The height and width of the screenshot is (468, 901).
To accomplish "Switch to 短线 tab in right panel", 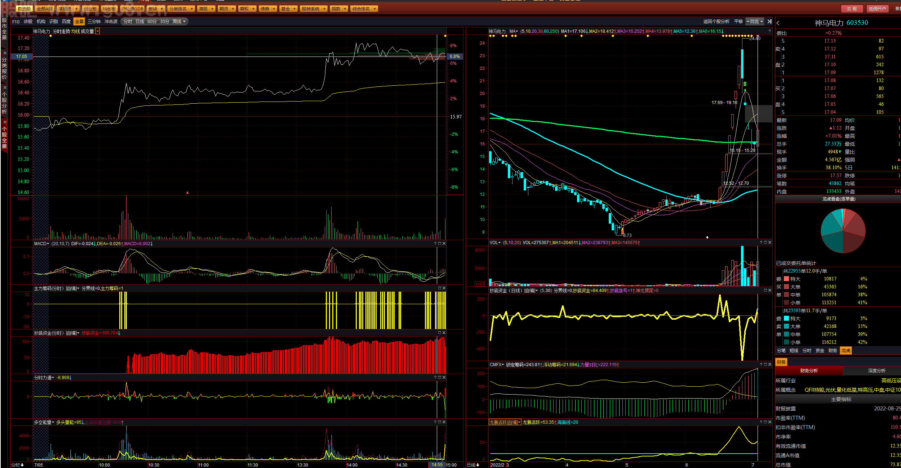I will pyautogui.click(x=794, y=351).
